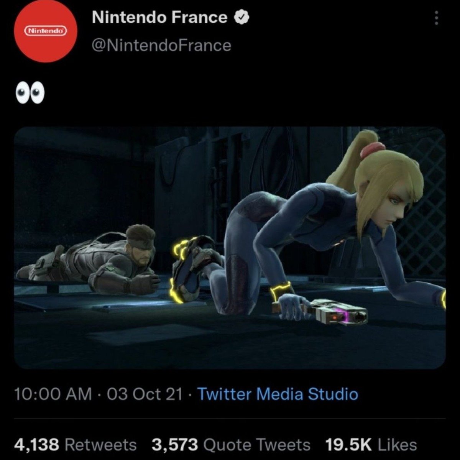Image resolution: width=460 pixels, height=460 pixels.
Task: Click the 3,573 quote tweets count number
Action: 175,445
